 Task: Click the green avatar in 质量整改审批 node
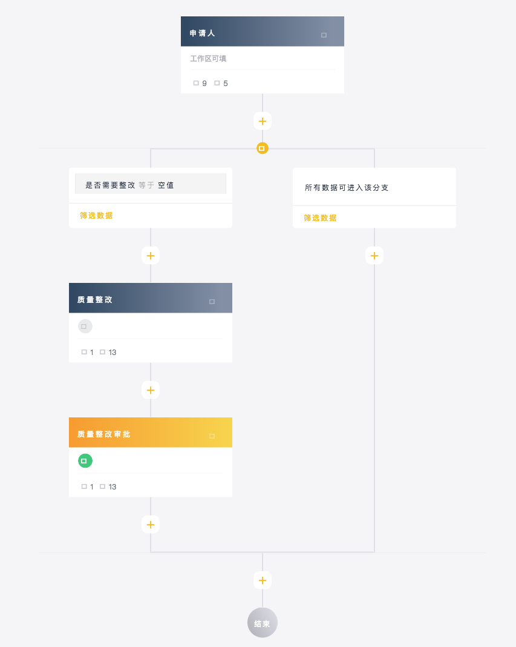coord(85,461)
